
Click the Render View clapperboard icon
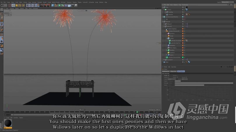tap(42, 6)
